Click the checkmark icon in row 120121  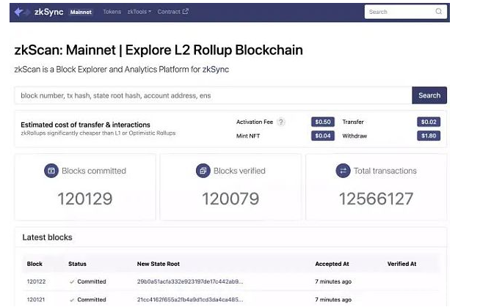pyautogui.click(x=72, y=300)
